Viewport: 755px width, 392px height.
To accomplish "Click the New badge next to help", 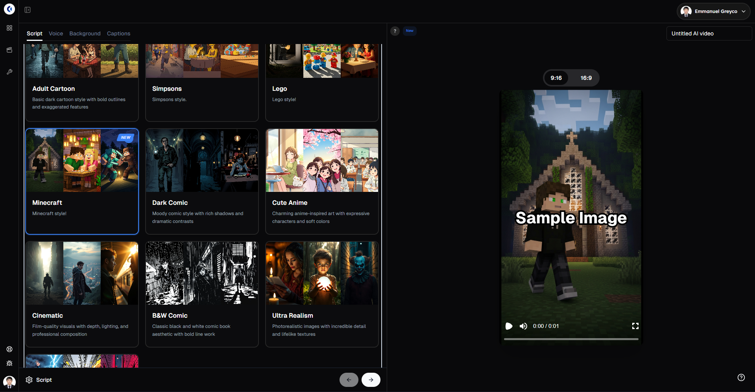I will click(410, 31).
